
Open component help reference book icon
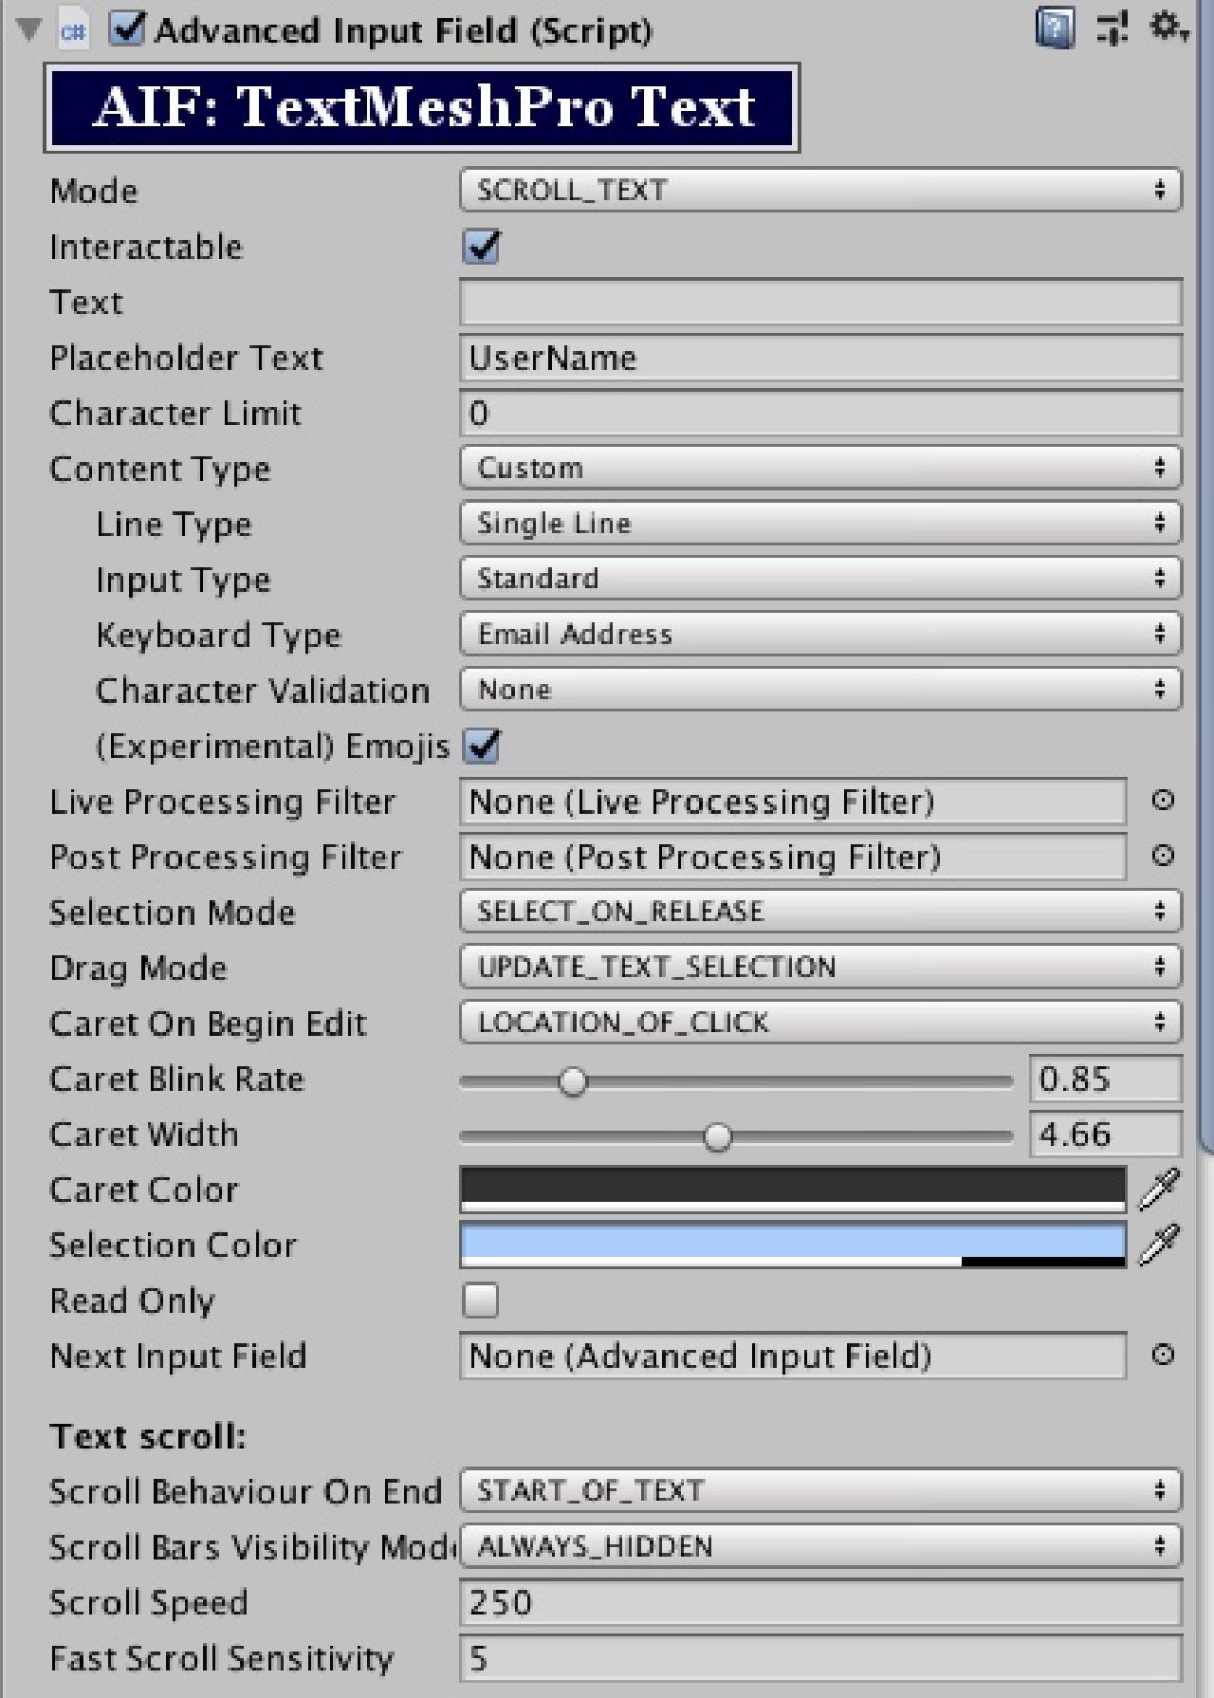(x=1055, y=28)
